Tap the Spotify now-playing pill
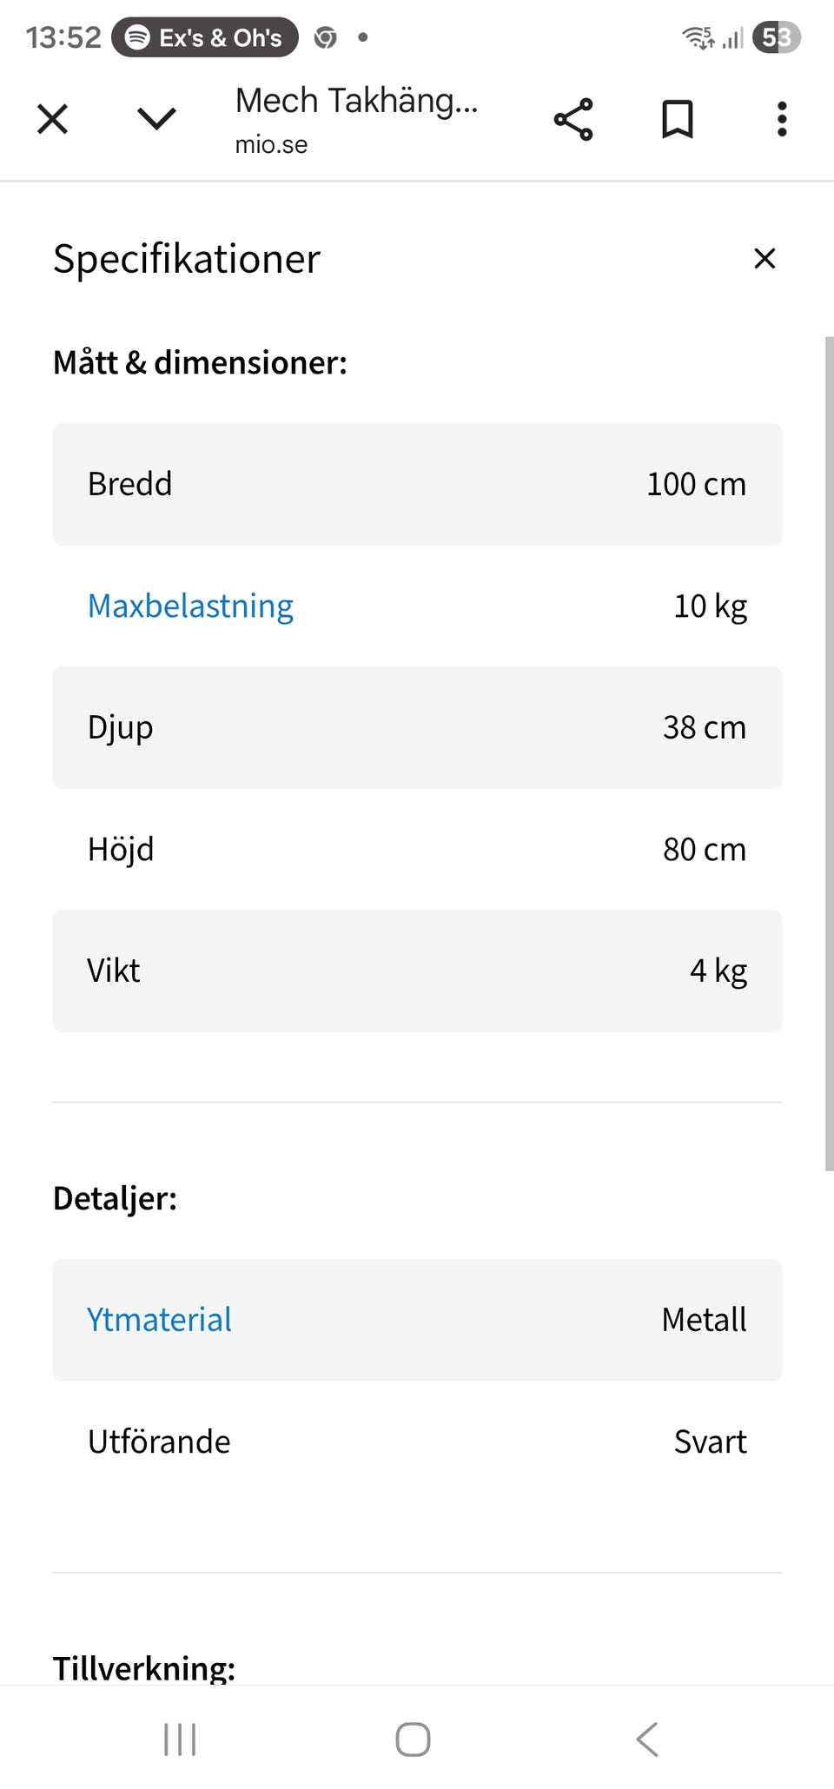 tap(205, 37)
